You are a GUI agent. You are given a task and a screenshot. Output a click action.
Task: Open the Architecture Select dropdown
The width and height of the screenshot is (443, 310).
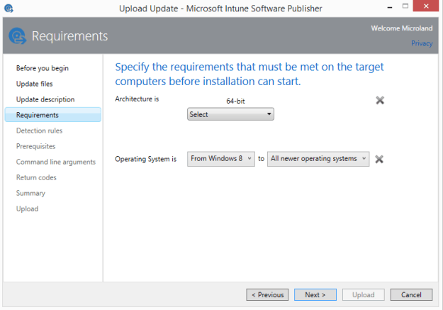[230, 114]
